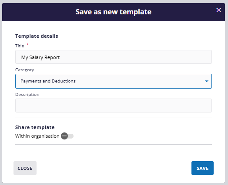Click the Category dropdown arrow icon
228x185 pixels.
[x=207, y=81]
